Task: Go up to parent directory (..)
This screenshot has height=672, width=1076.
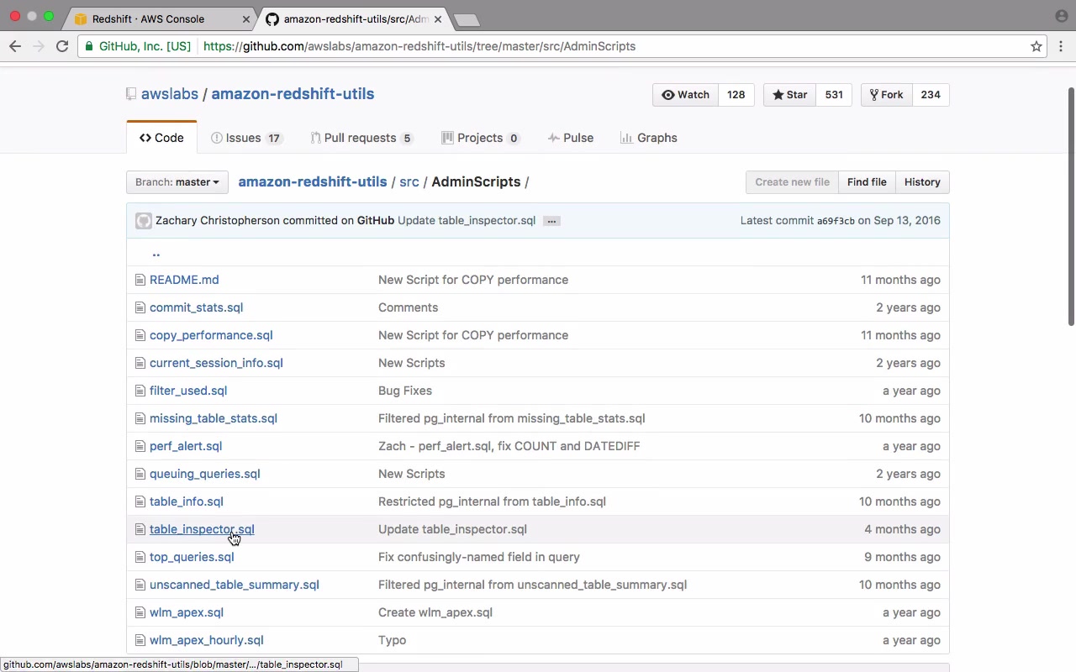Action: point(156,252)
